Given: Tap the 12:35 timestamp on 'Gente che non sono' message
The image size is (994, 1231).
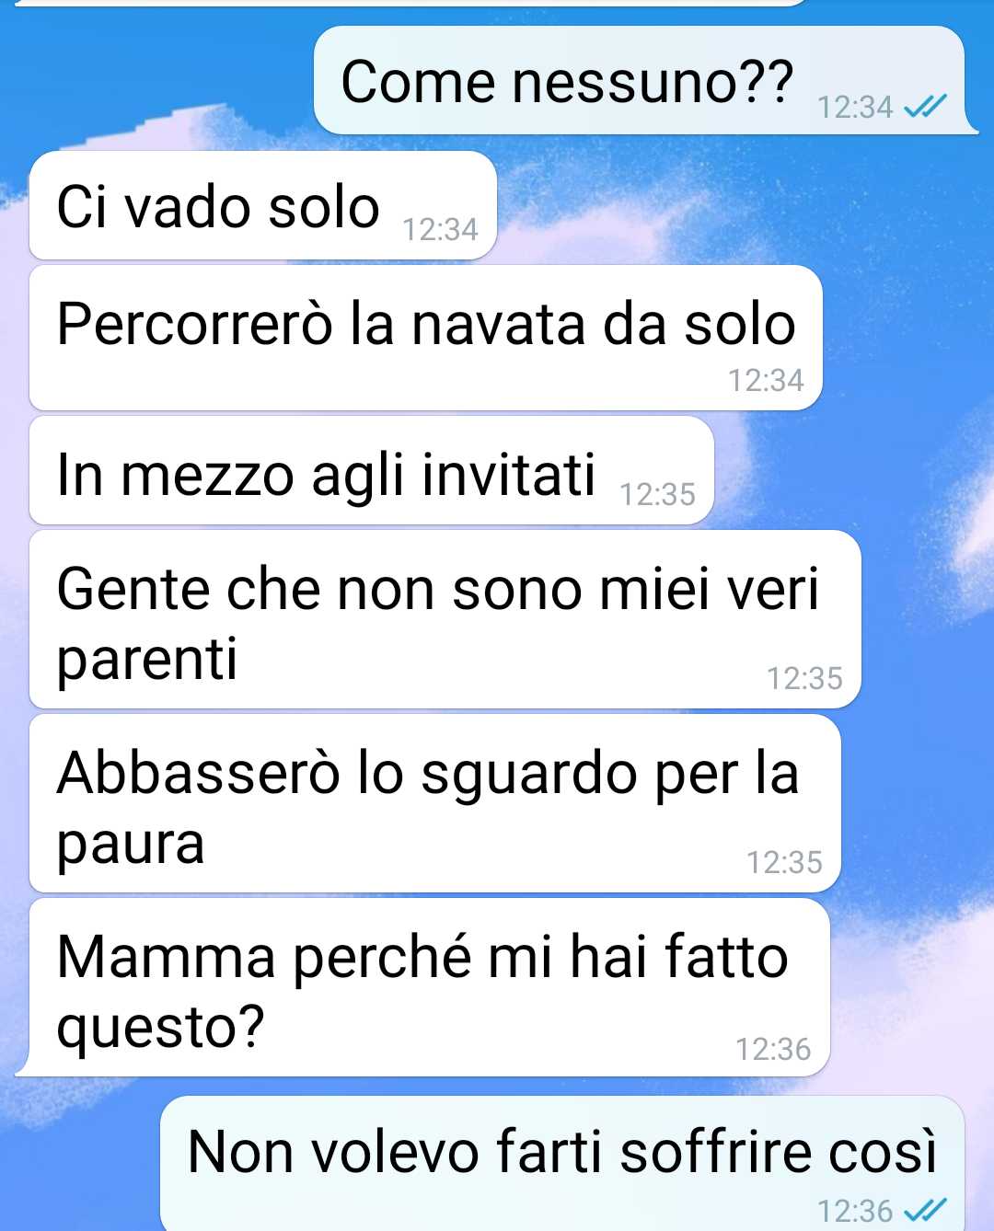Looking at the screenshot, I should click(804, 678).
